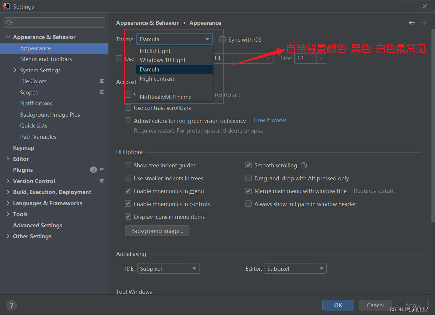The height and width of the screenshot is (315, 435).
Task: Open the Editor antialiasing Subpixel dropdown
Action: coord(296,268)
